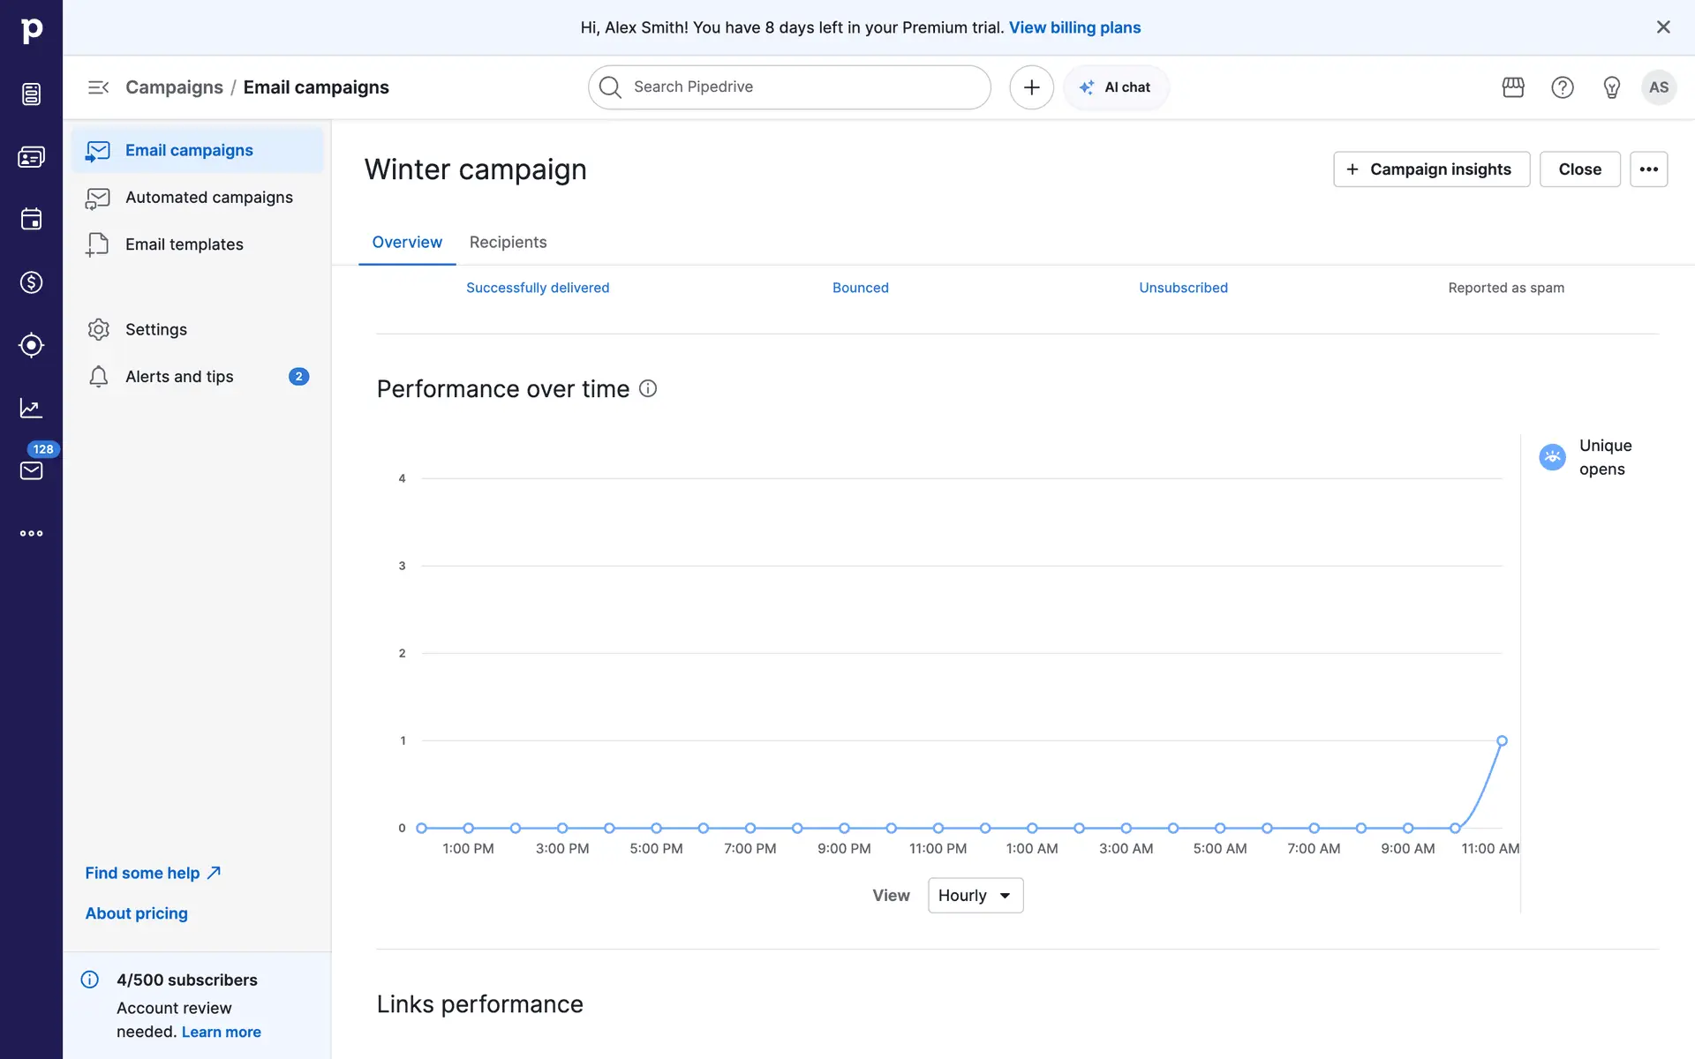Switch to the Recipients tab
1695x1059 pixels.
[508, 242]
